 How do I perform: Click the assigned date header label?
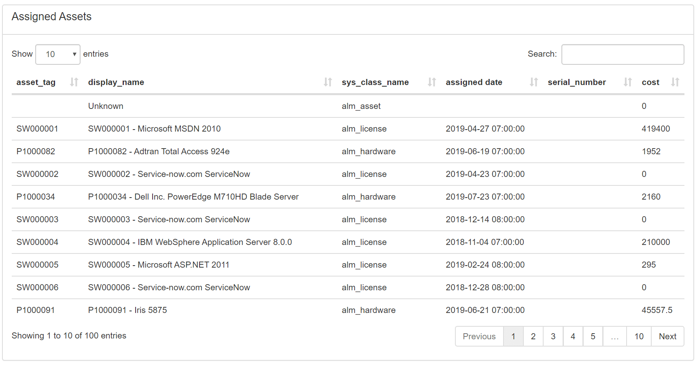coord(474,82)
